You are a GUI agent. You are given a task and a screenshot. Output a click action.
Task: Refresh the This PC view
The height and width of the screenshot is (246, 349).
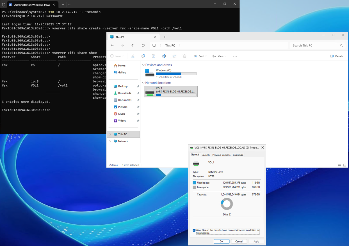(143, 45)
